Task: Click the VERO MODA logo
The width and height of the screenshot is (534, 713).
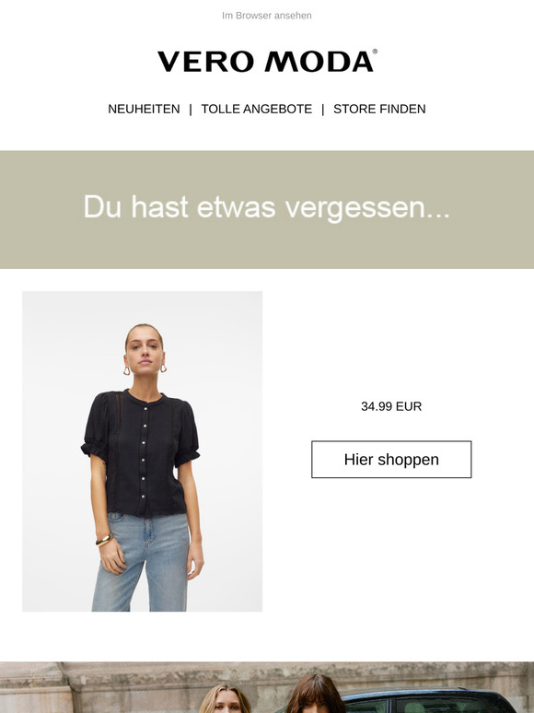Action: pos(267,61)
